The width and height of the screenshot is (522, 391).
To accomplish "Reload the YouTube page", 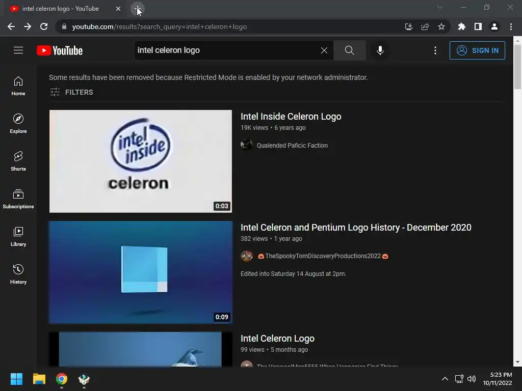I will [x=44, y=26].
